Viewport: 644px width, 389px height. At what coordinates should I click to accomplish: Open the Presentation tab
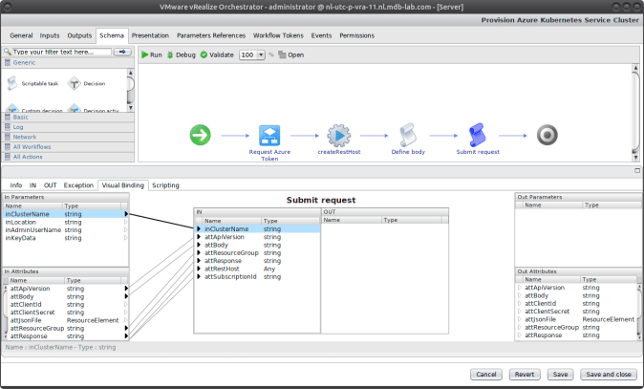pyautogui.click(x=149, y=35)
